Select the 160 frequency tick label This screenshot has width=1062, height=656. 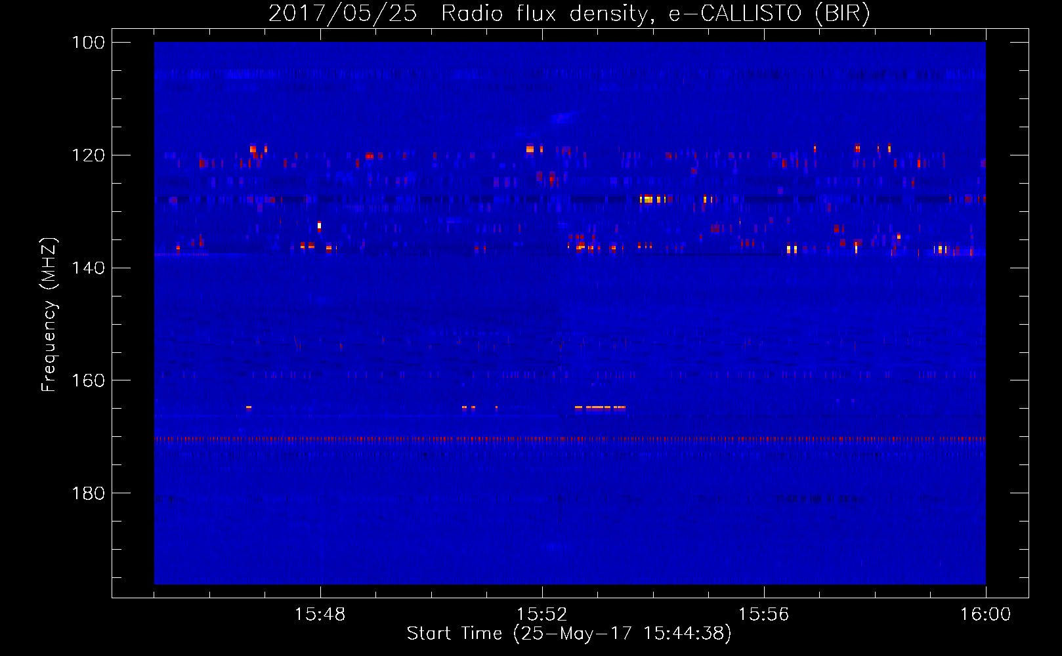[88, 380]
